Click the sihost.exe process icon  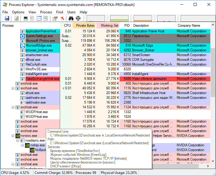tap(23, 93)
